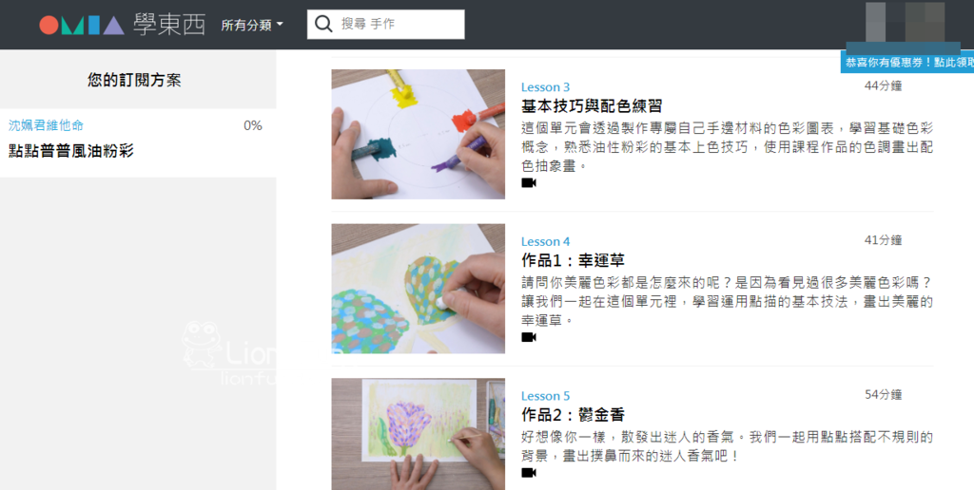Open the Lesson 5 title 作品2：鬱金香
The height and width of the screenshot is (490, 974).
pos(573,414)
